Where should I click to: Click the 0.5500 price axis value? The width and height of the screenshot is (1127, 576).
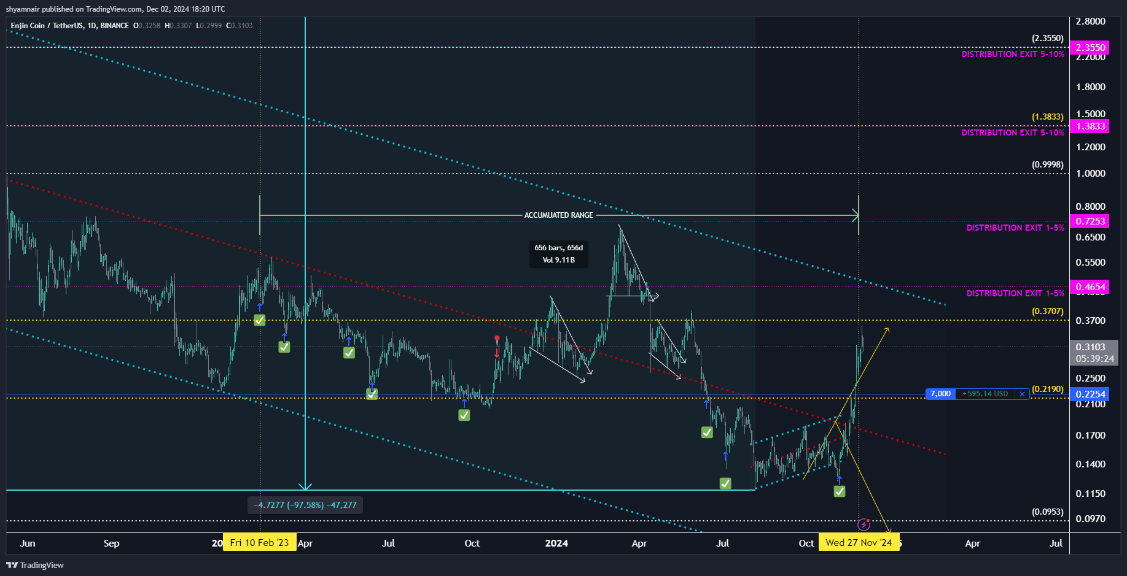tap(1090, 263)
